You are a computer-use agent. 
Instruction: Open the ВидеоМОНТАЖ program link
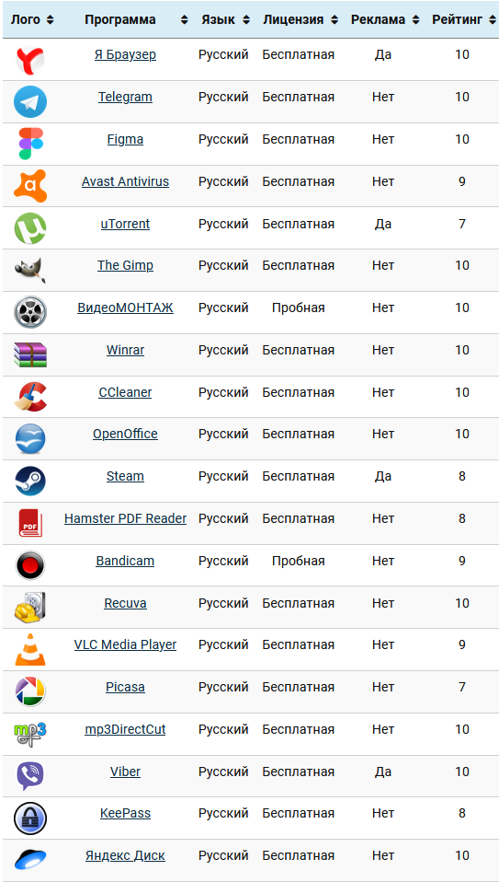(125, 308)
